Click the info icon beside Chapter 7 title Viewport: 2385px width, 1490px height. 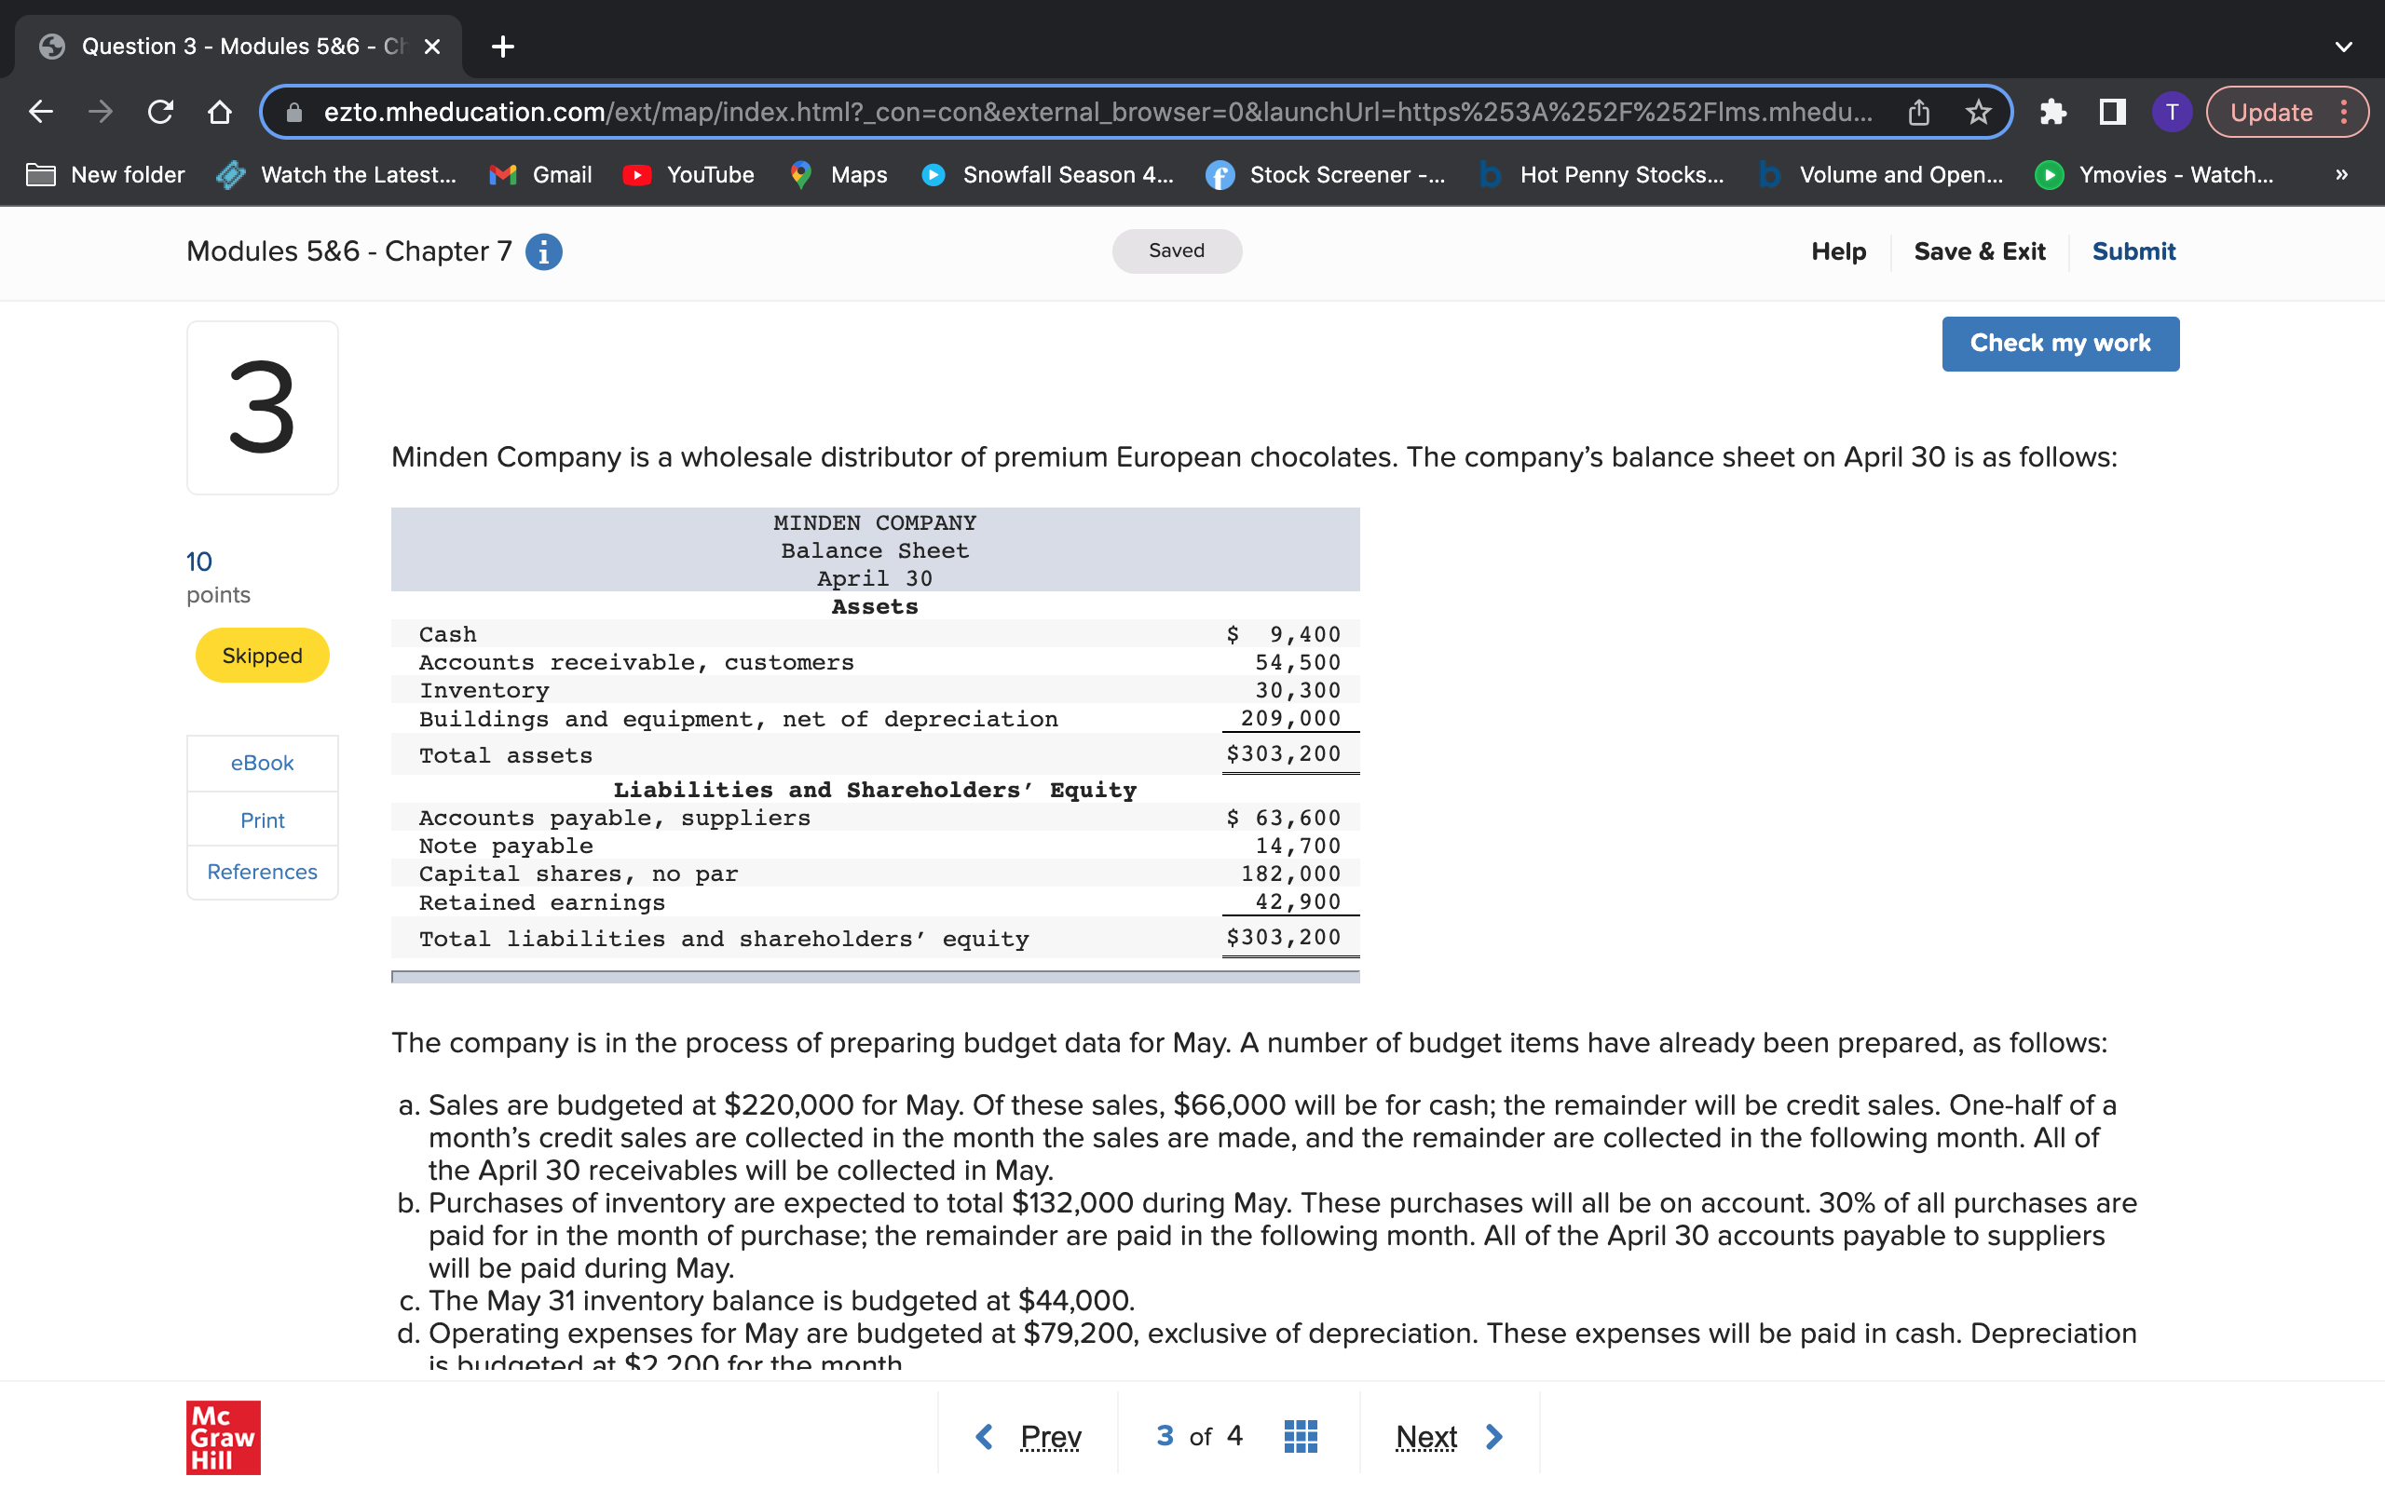(543, 251)
